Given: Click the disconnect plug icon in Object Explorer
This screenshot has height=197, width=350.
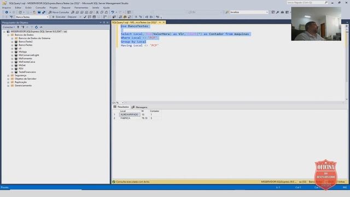Looking at the screenshot, I should tap(23, 27).
